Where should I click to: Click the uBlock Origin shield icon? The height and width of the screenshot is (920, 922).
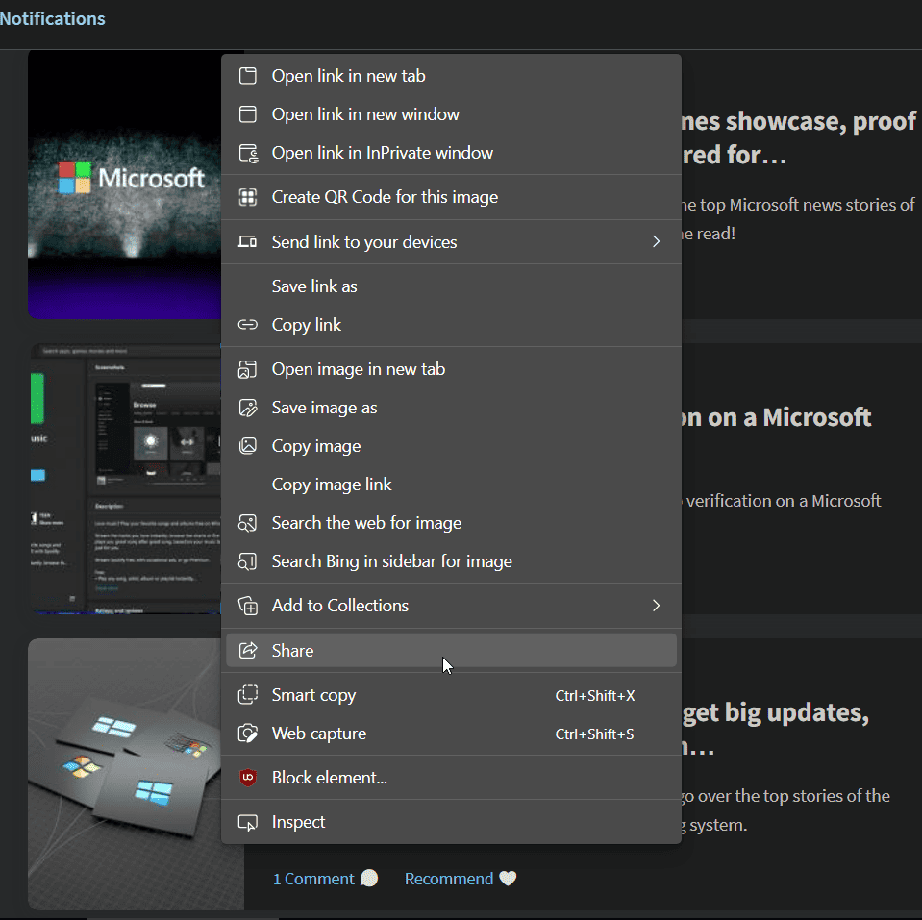(x=247, y=778)
